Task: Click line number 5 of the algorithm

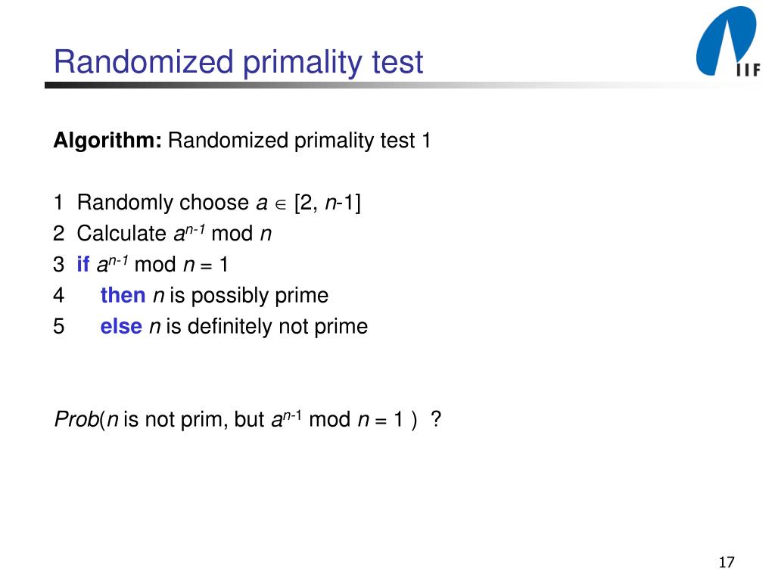Action: click(59, 327)
